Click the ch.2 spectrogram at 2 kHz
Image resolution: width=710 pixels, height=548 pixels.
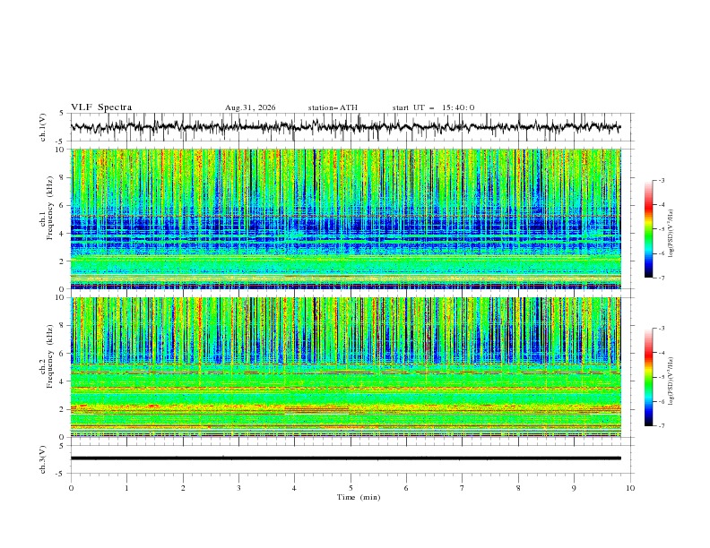click(x=345, y=409)
